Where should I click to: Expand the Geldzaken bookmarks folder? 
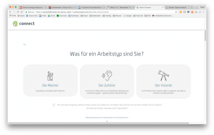point(95,16)
